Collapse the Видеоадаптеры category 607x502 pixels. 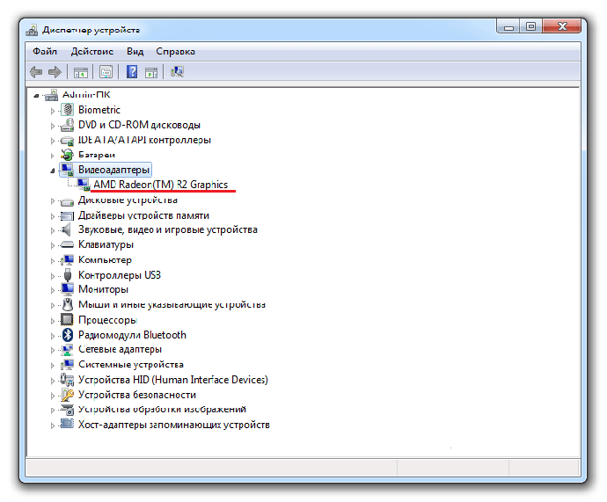point(53,170)
